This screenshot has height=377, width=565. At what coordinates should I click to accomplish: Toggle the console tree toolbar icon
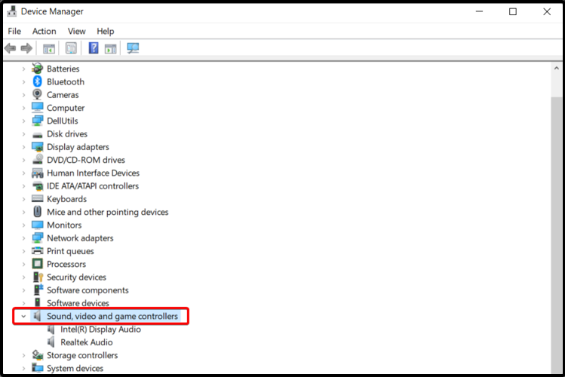coord(48,48)
